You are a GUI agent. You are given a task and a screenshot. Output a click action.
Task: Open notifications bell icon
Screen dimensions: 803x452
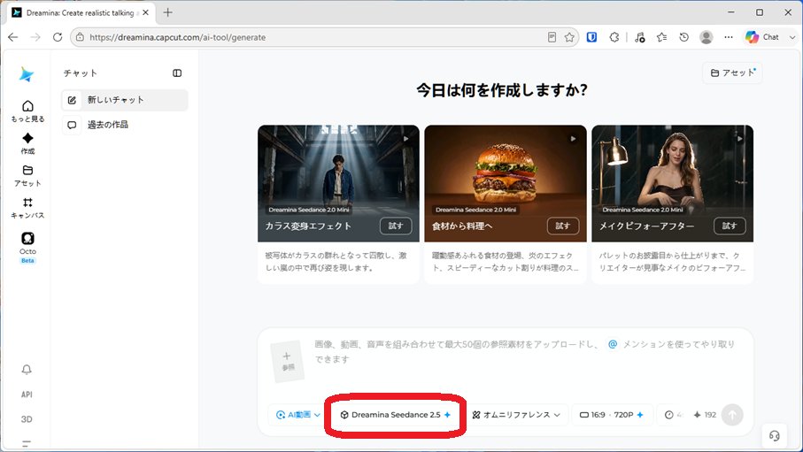[27, 369]
